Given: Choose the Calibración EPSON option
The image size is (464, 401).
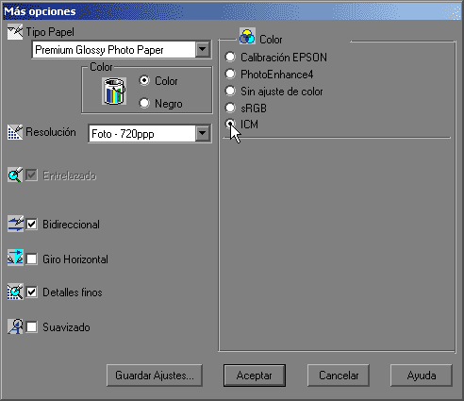Looking at the screenshot, I should (230, 57).
